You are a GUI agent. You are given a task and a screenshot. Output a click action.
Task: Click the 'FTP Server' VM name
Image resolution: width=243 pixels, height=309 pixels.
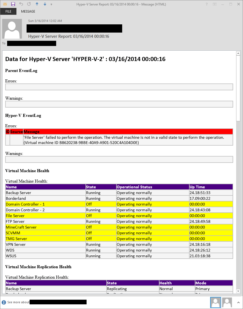(x=15, y=221)
